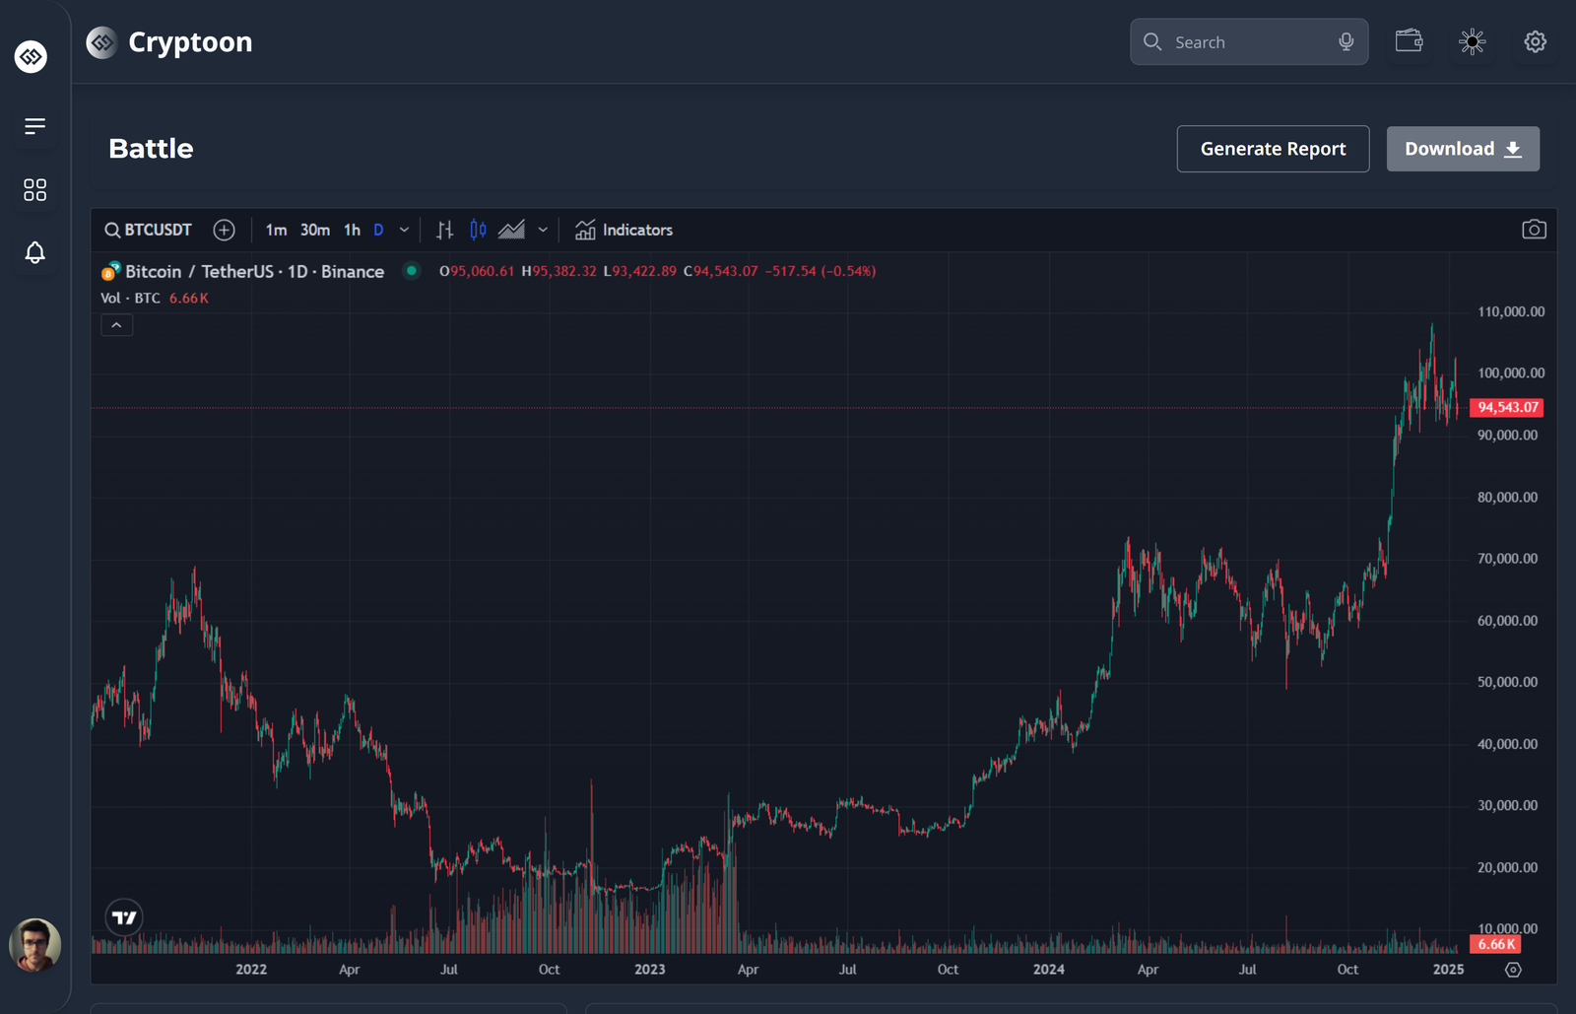Click the Search input field

[x=1246, y=42]
